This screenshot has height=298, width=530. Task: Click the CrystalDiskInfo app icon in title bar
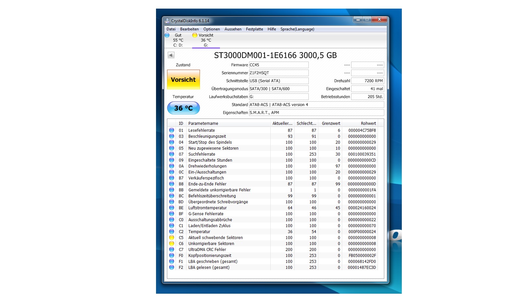coord(167,21)
